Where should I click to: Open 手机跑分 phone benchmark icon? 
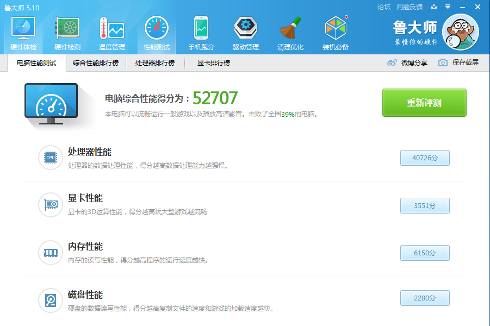(201, 28)
